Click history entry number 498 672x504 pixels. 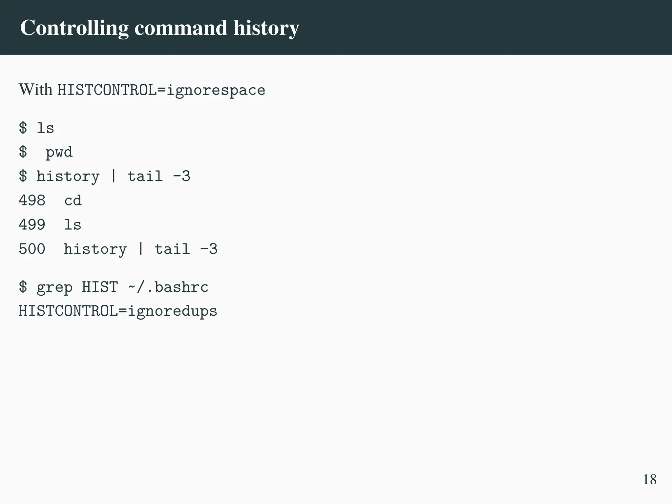click(32, 200)
